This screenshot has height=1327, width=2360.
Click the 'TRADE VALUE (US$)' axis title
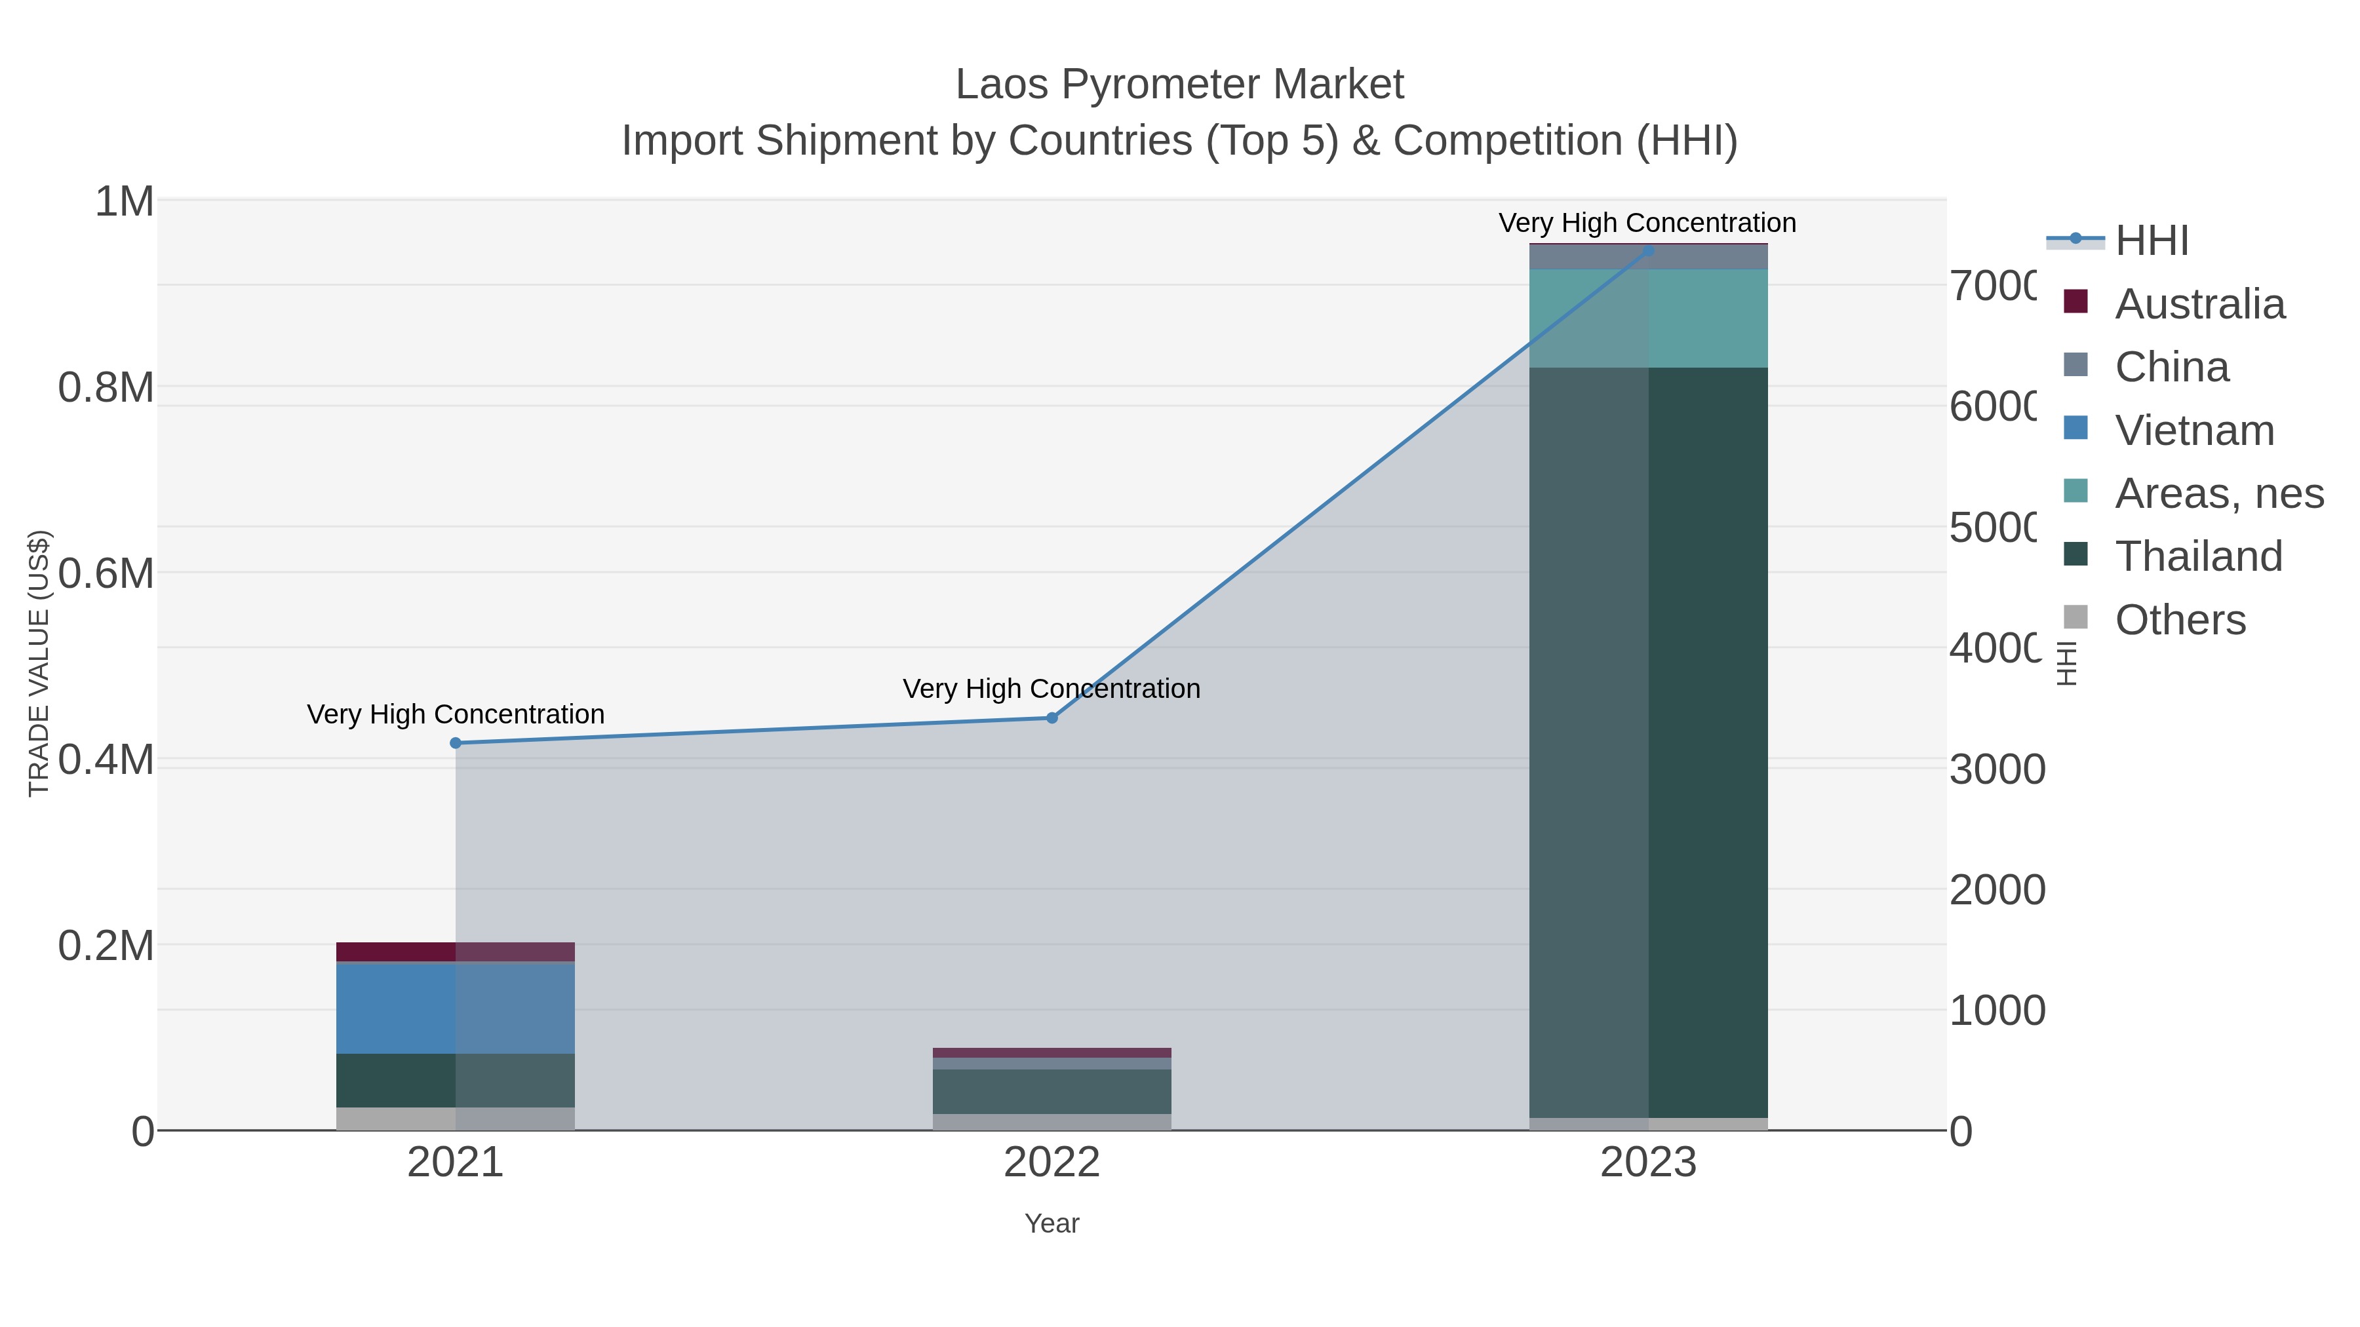39,663
